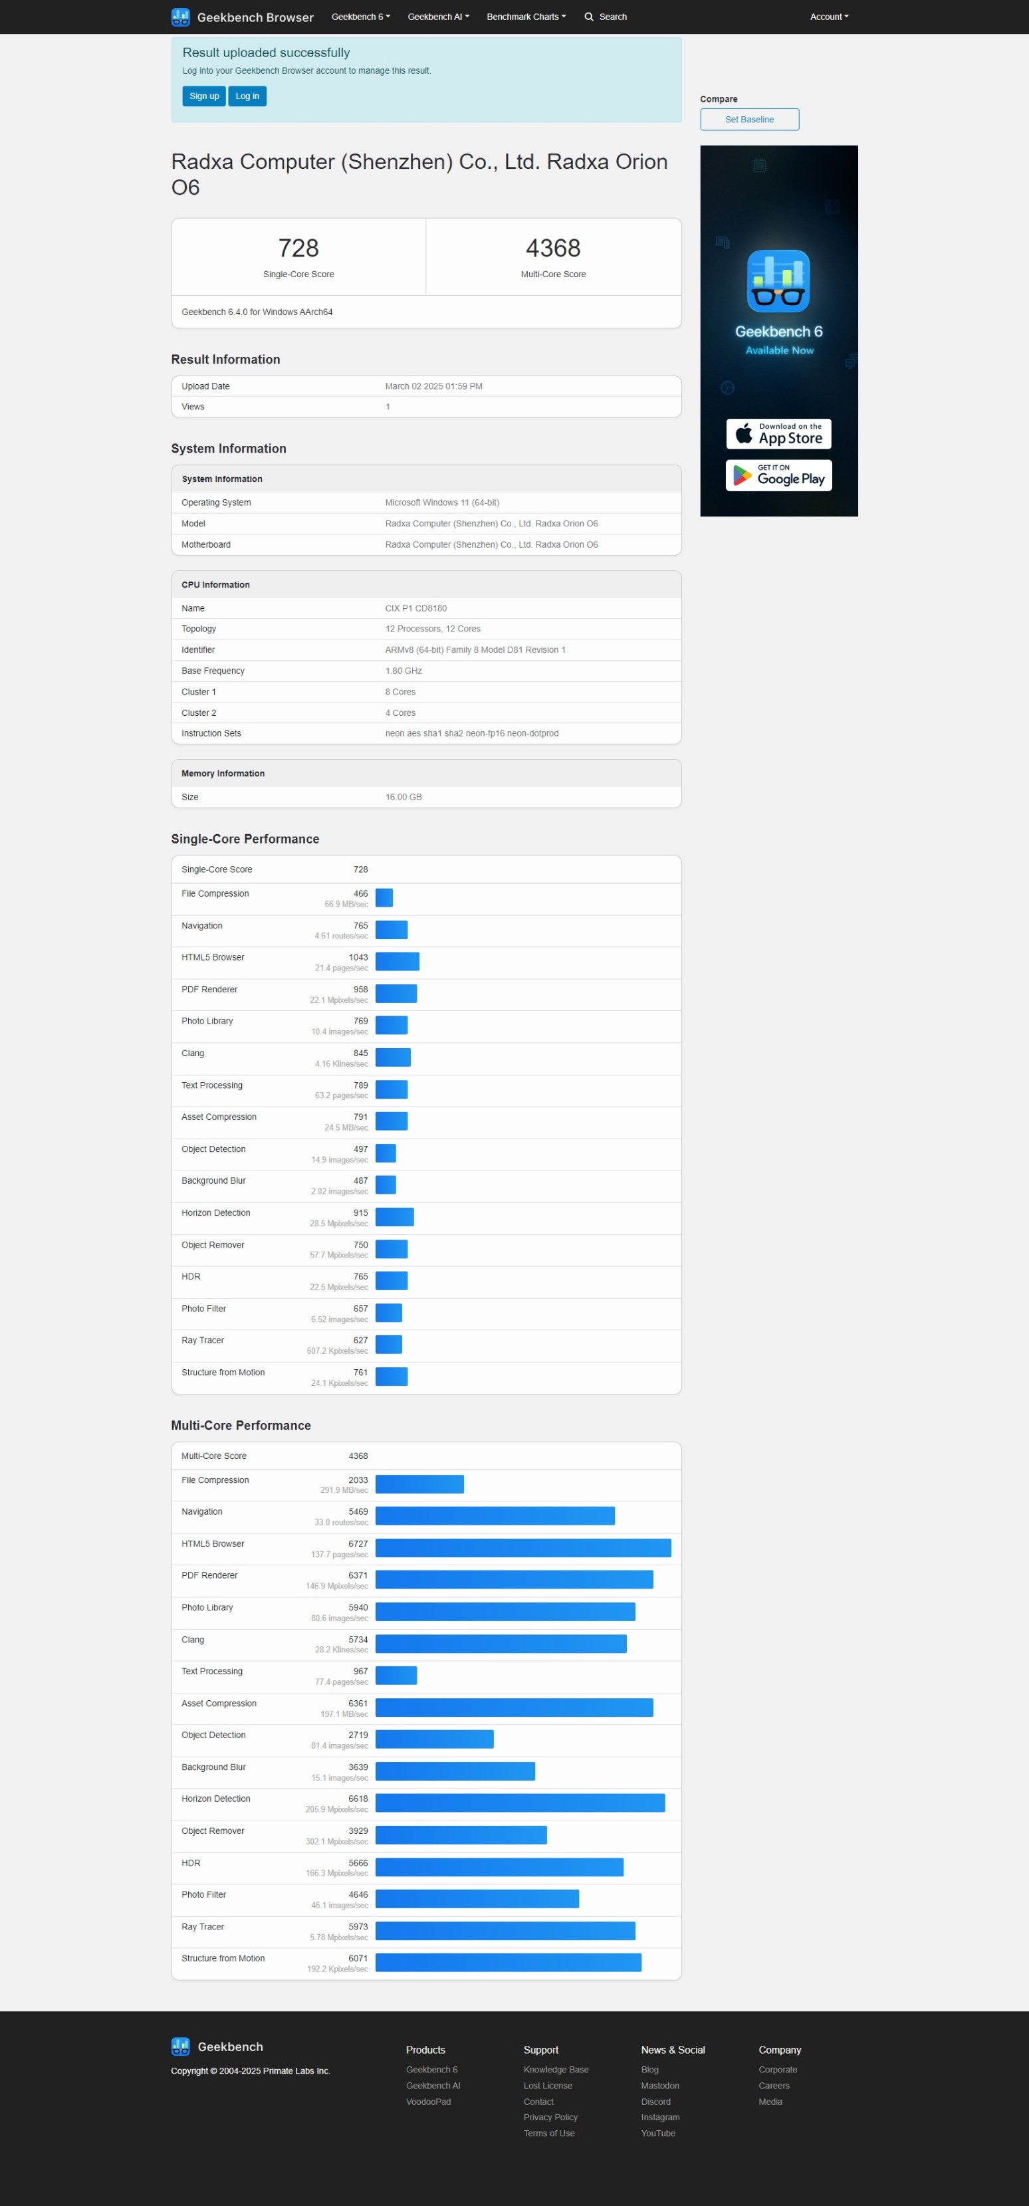Open the Download on the App Store badge
The width and height of the screenshot is (1029, 2206).
click(x=778, y=434)
